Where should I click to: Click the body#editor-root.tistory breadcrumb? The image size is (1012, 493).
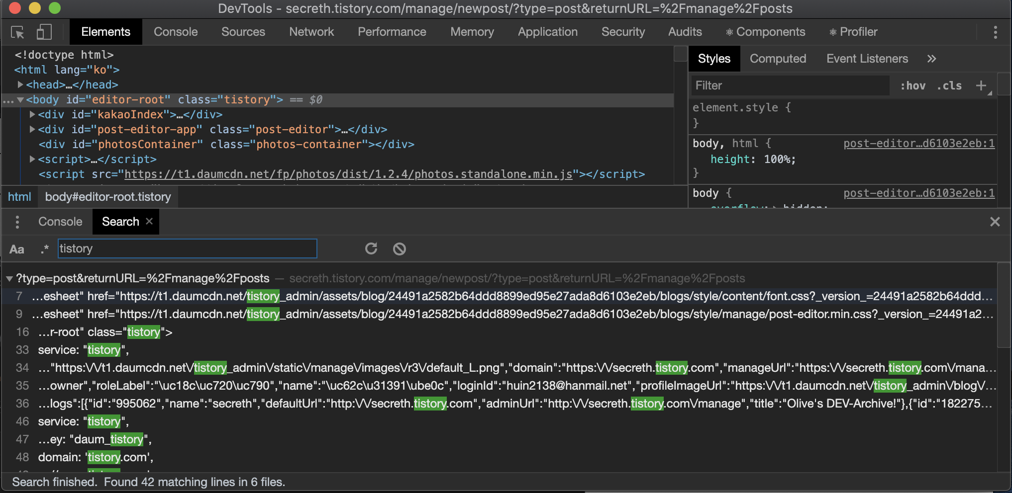pos(108,197)
